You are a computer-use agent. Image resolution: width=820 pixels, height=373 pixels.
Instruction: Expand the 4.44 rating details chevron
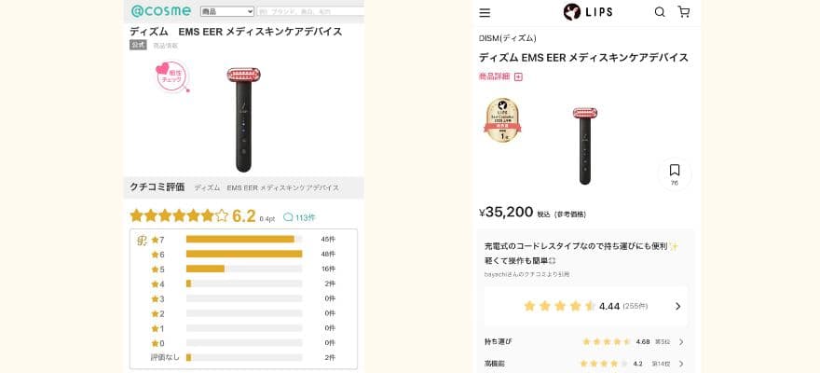click(677, 306)
